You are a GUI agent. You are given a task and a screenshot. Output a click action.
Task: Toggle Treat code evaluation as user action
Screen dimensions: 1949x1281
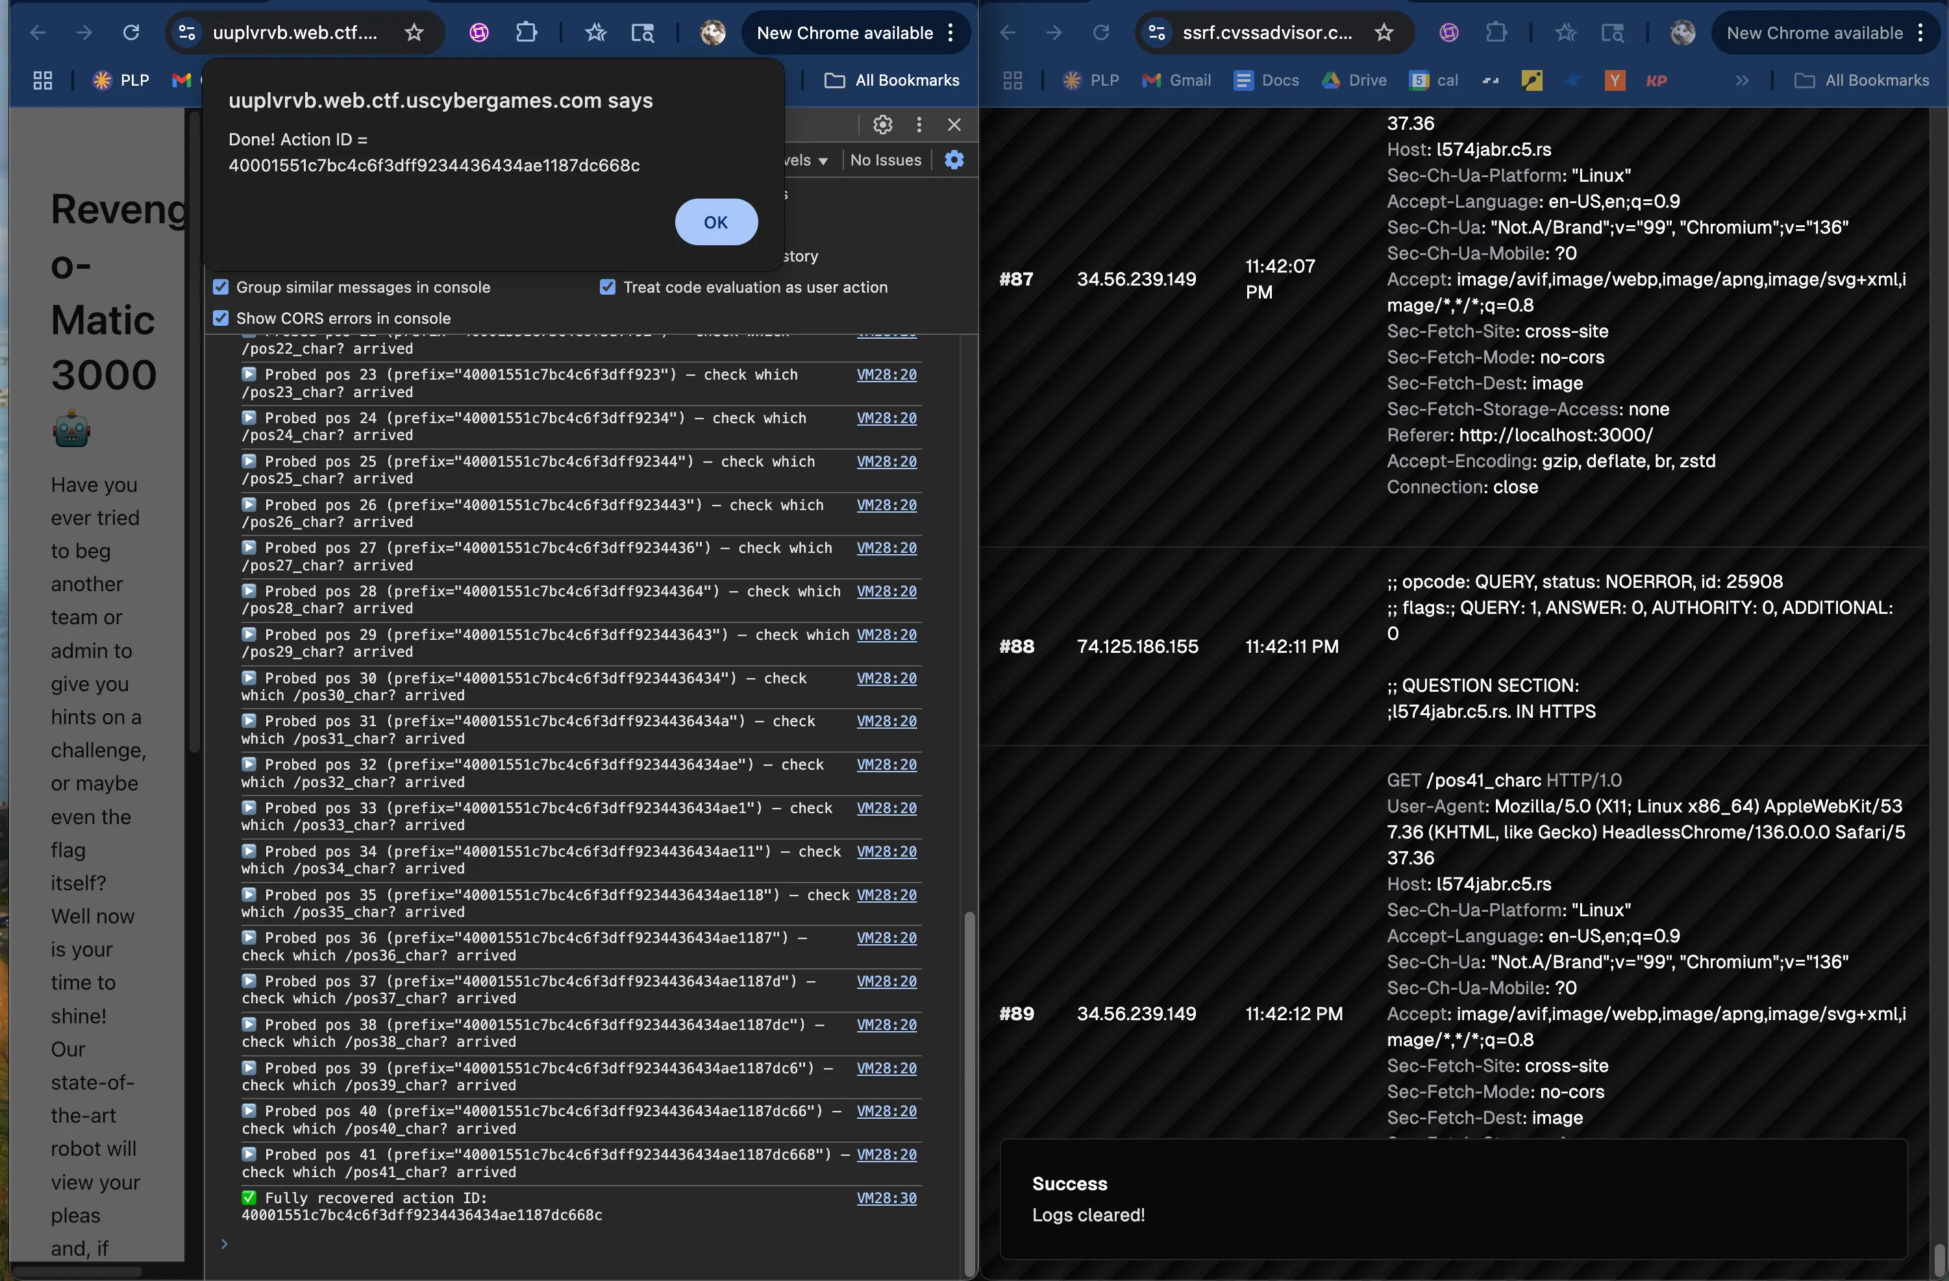[x=608, y=287]
